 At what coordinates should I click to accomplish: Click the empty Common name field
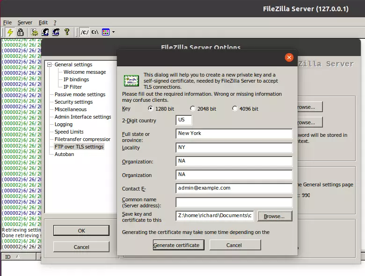pyautogui.click(x=234, y=202)
